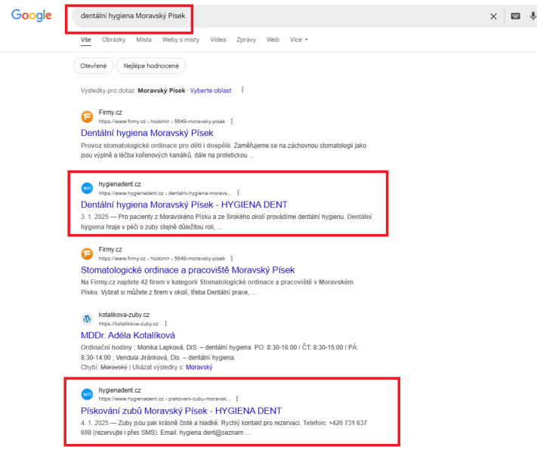
Task: Click Firmy.cz favicon of Stomatologické ordinace result
Action: click(87, 254)
